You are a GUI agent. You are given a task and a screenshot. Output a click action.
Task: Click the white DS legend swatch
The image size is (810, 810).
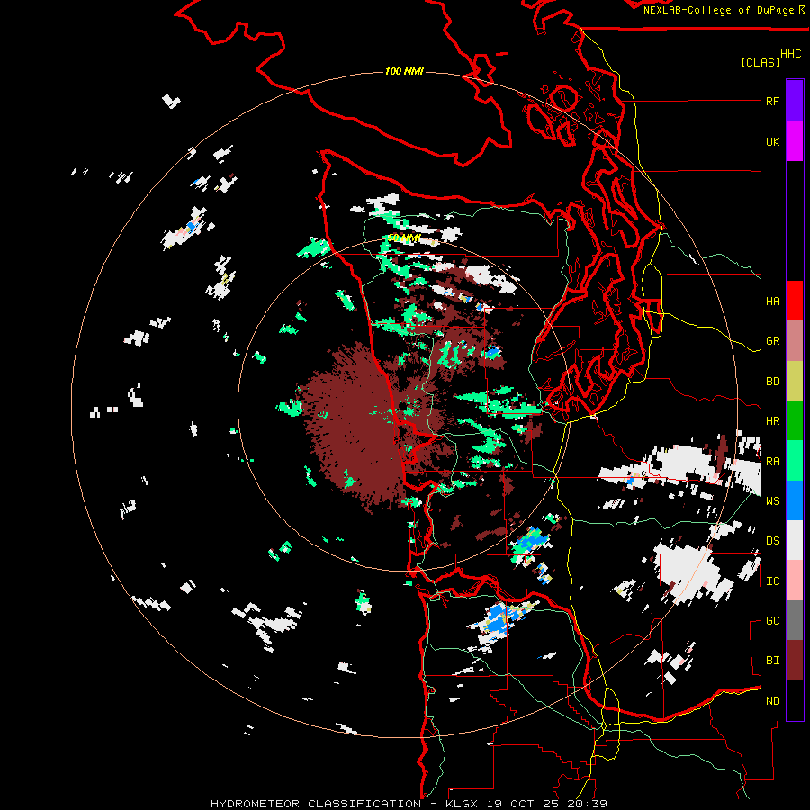pyautogui.click(x=795, y=540)
